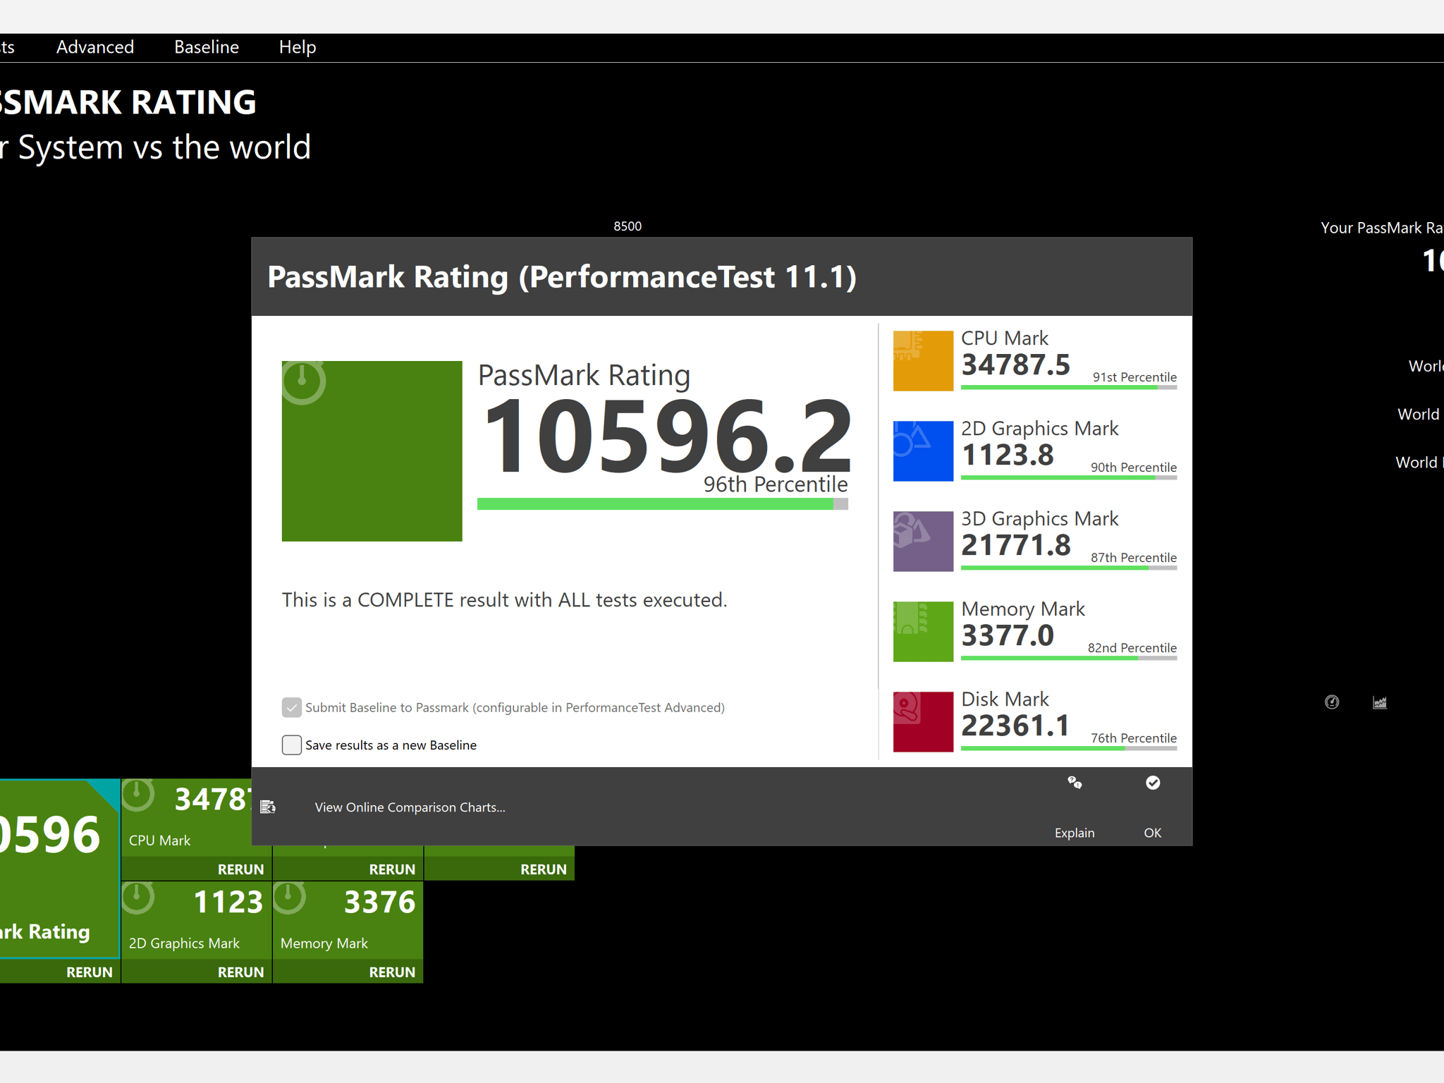The height and width of the screenshot is (1083, 1444).
Task: Rerun the 2D Graphics Mark test
Action: coord(240,972)
